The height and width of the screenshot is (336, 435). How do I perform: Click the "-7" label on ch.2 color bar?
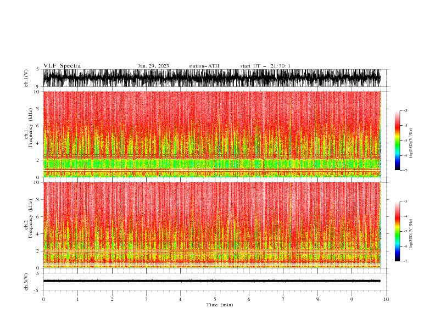point(405,261)
